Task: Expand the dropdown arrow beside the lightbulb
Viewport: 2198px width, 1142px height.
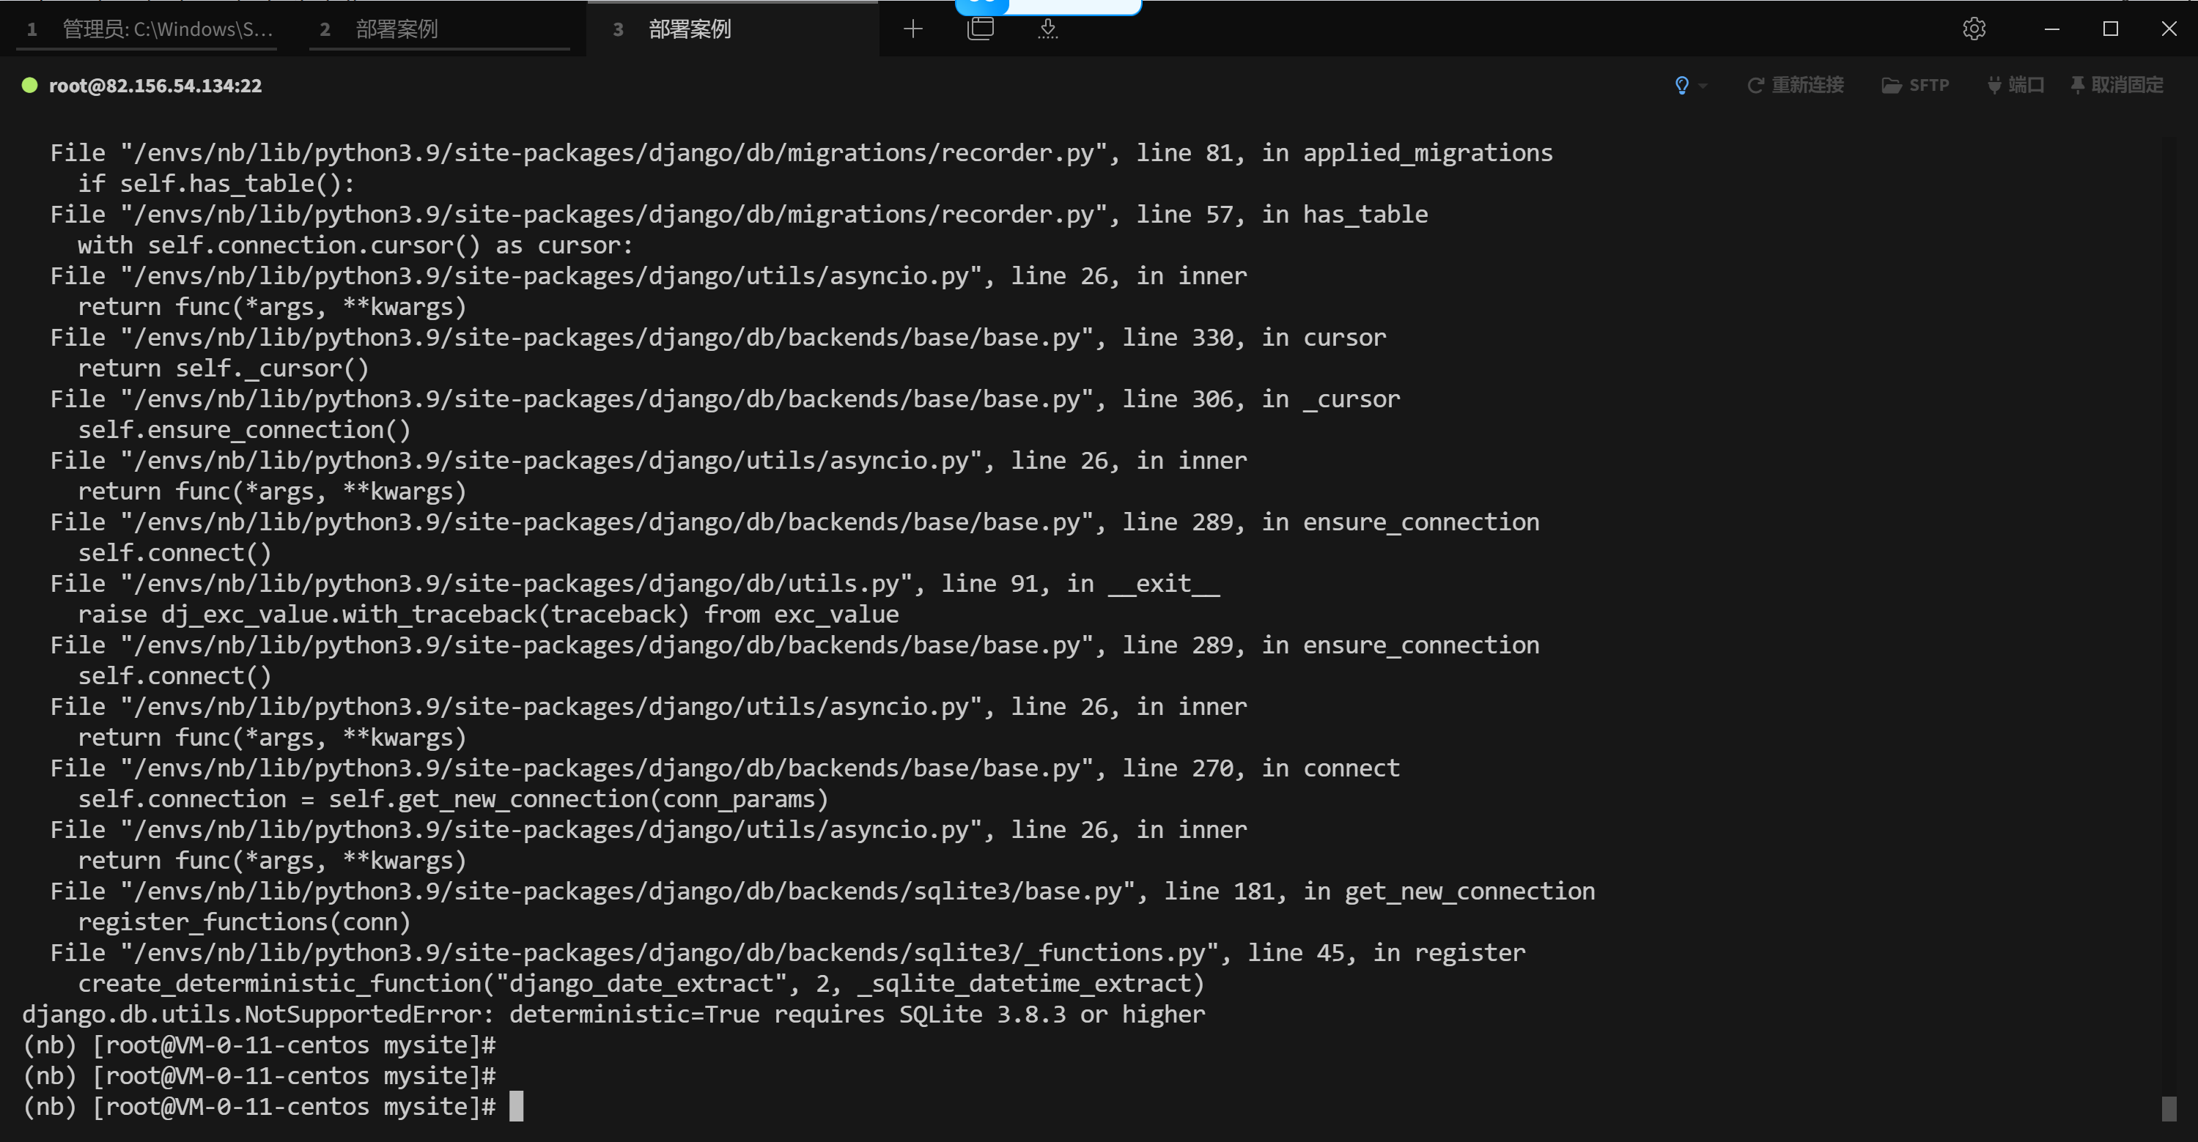Action: tap(1703, 86)
